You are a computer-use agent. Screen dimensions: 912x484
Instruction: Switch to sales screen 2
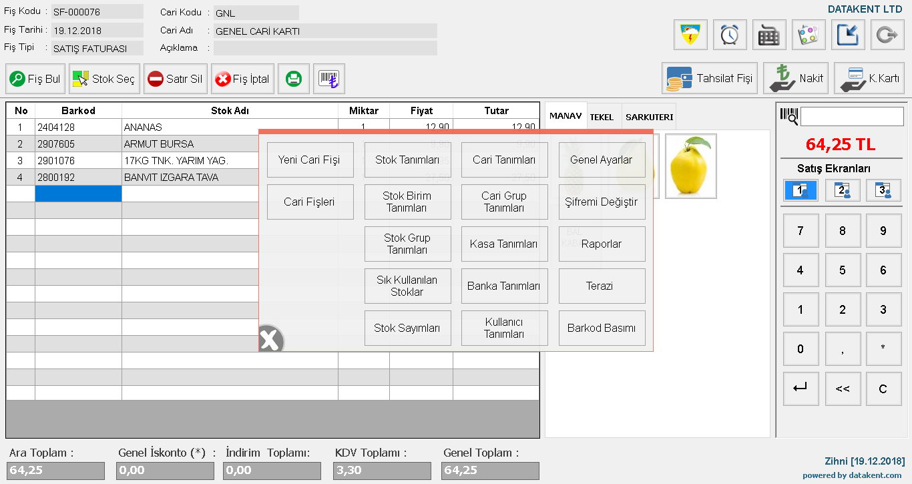point(843,190)
